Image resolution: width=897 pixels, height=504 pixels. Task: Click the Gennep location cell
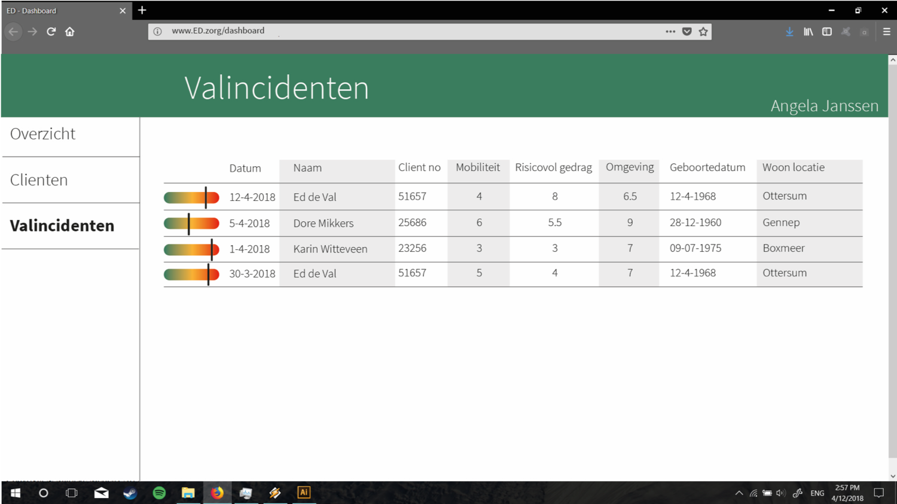[x=781, y=222]
